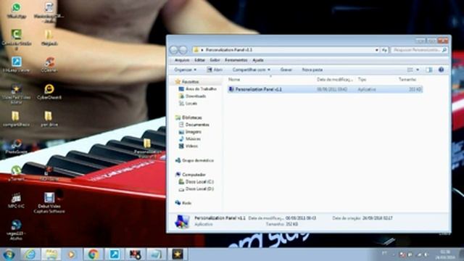The image size is (464, 261).
Task: Open the Exibir menu
Action: (215, 60)
